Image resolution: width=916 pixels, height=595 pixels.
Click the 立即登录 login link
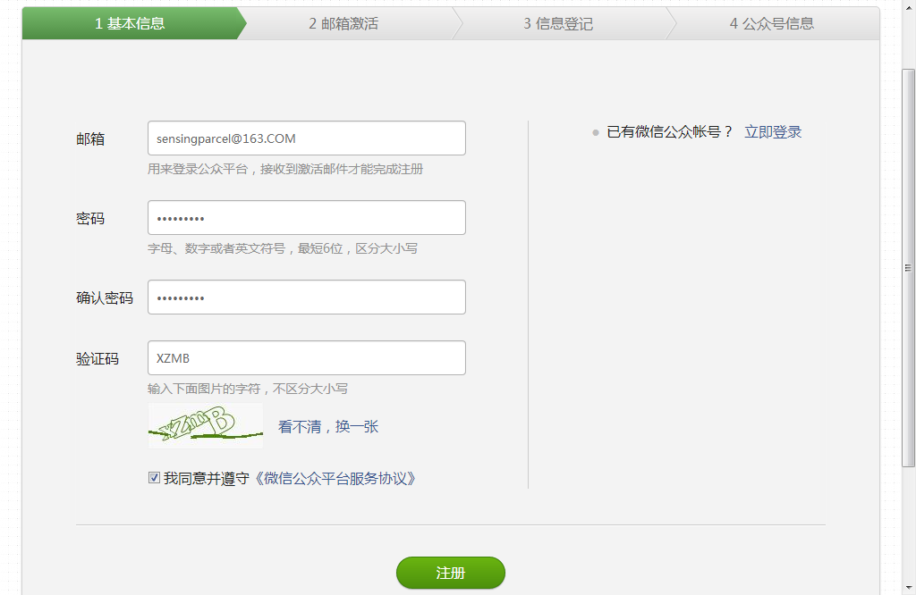(x=773, y=132)
